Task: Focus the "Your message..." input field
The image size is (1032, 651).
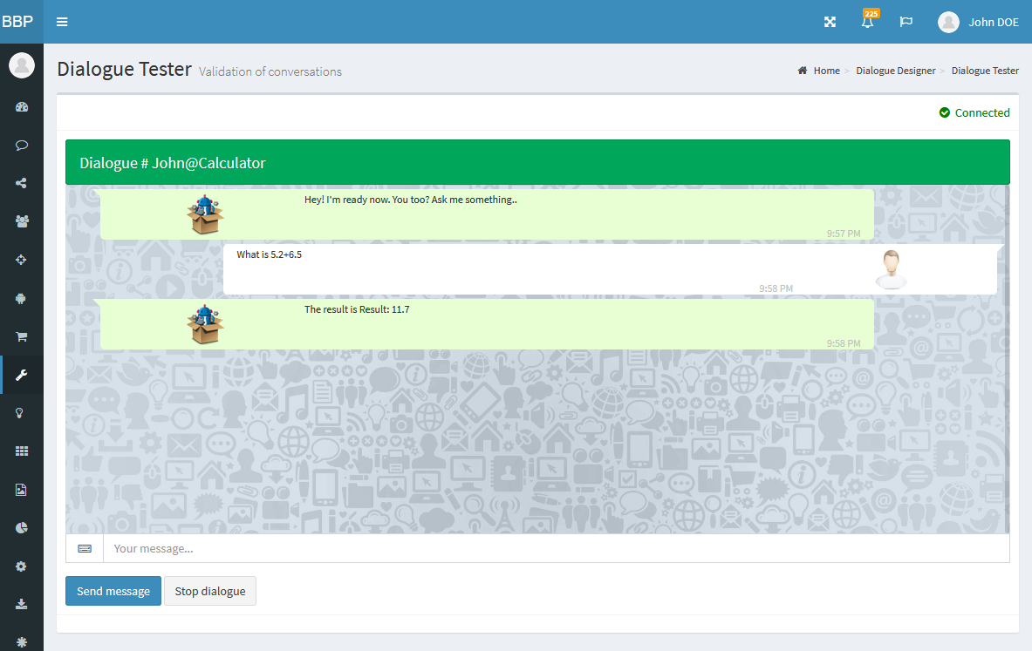Action: [x=556, y=548]
